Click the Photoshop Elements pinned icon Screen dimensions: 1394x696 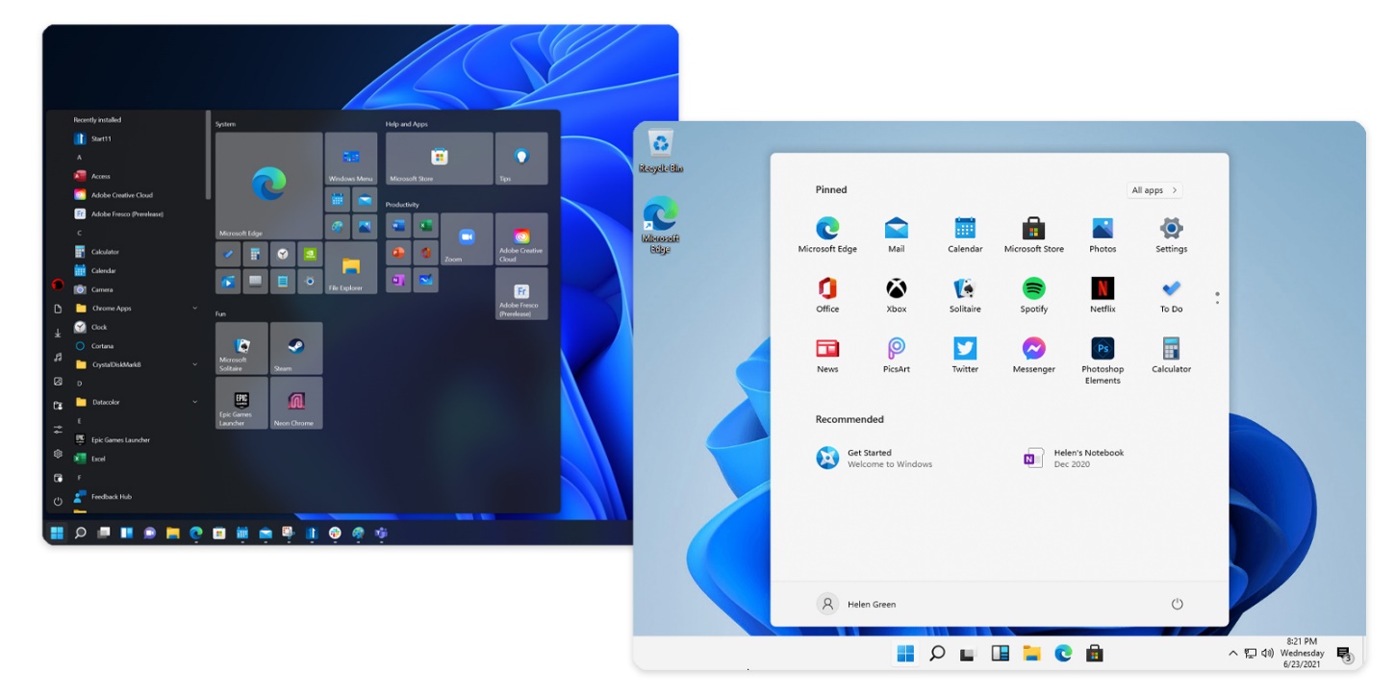(x=1103, y=350)
